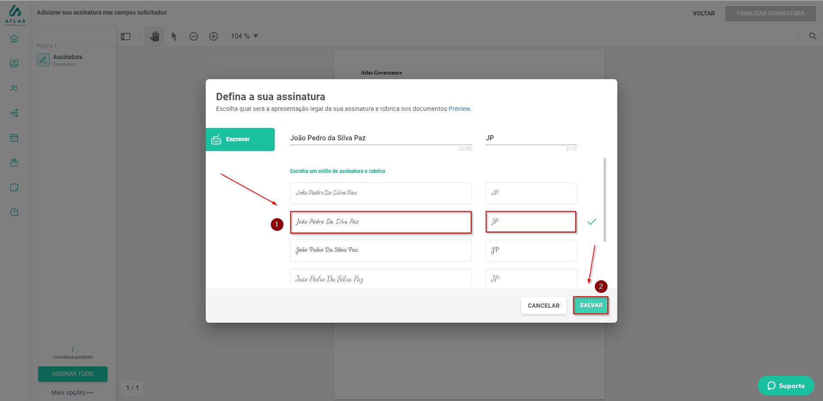Select the second highlighted signature style

(381, 222)
